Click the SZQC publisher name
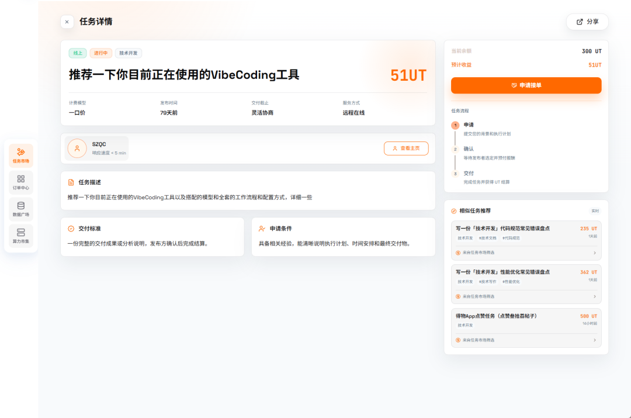This screenshot has width=631, height=418. tap(99, 144)
